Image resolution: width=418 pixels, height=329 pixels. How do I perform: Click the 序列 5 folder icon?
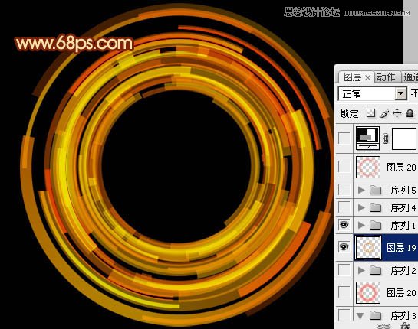pos(375,190)
